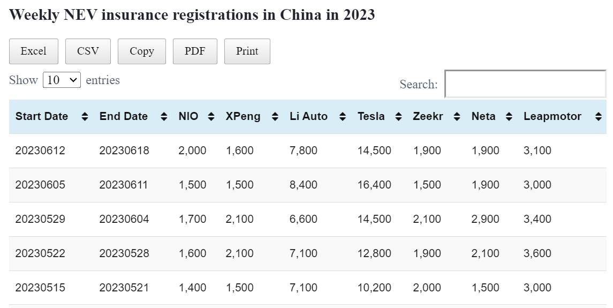The height and width of the screenshot is (308, 613).
Task: Export the table as PDF
Action: (x=195, y=51)
